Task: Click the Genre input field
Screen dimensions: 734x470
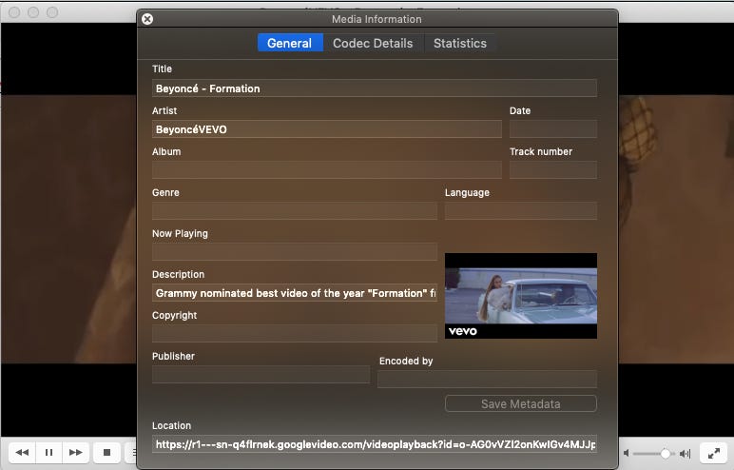Action: pyautogui.click(x=295, y=211)
